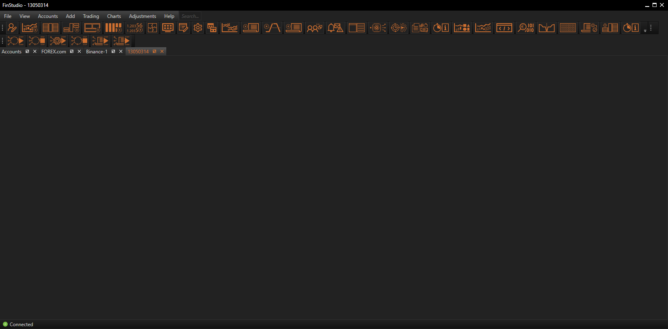
Task: Detach the 13050314 tab with float icon
Action: pos(154,52)
